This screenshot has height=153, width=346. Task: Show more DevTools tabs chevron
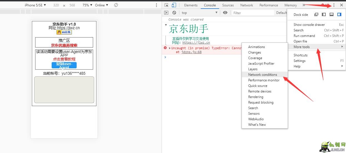(x=304, y=5)
